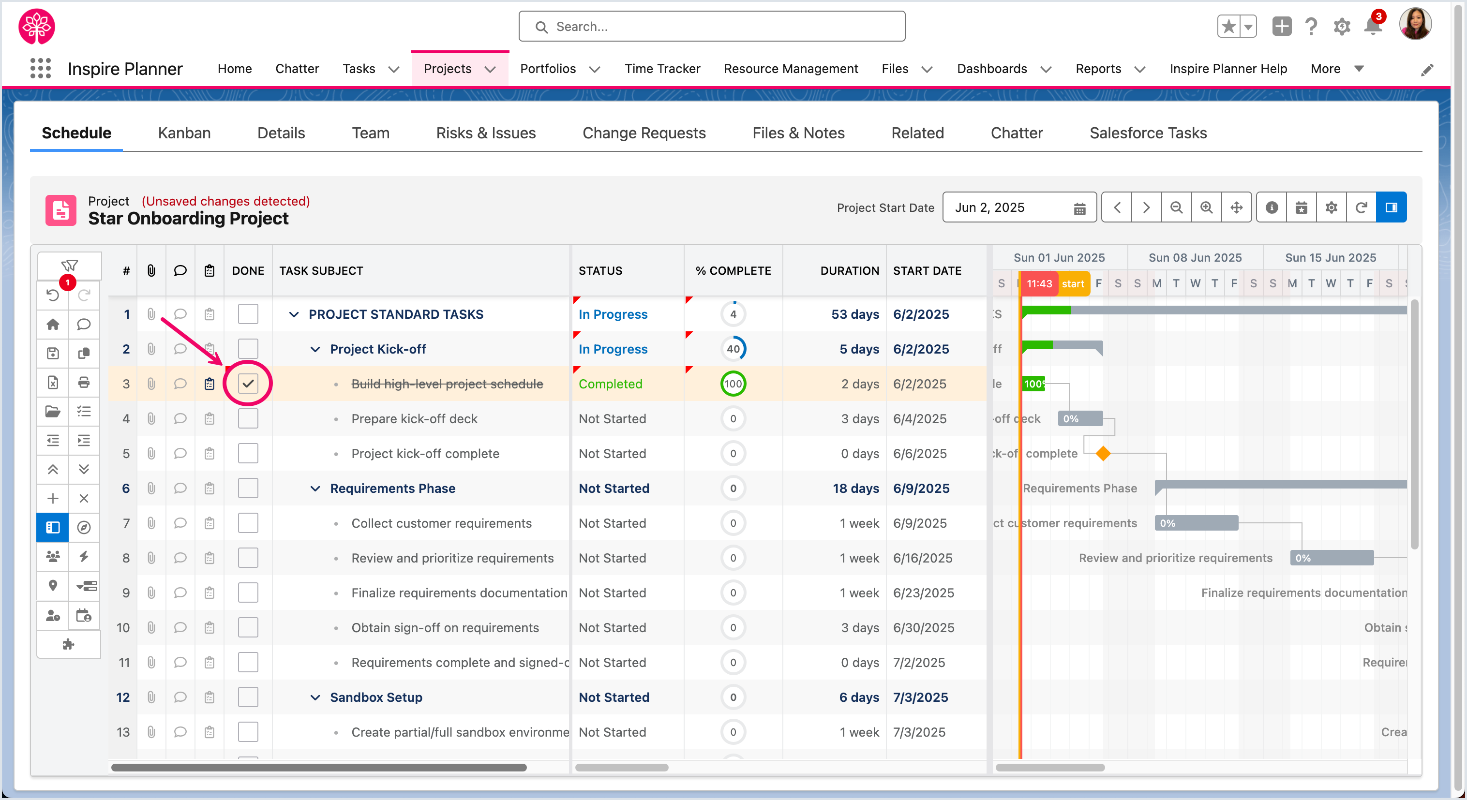1467x800 pixels.
Task: Check Done for Collect customer requirements
Action: pos(248,523)
